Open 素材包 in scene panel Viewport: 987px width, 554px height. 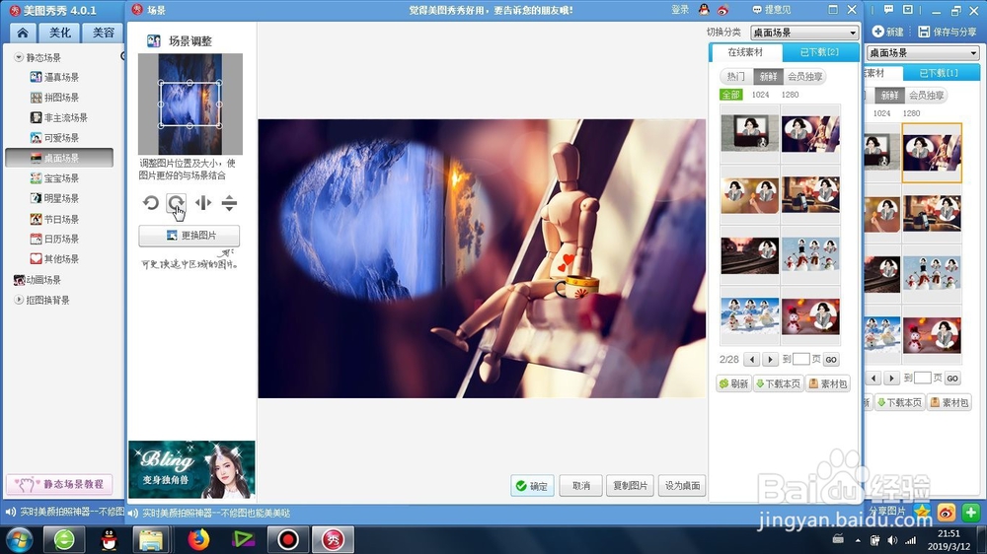click(828, 383)
